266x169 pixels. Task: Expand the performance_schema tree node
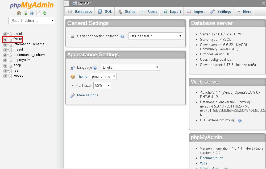pos(5,55)
